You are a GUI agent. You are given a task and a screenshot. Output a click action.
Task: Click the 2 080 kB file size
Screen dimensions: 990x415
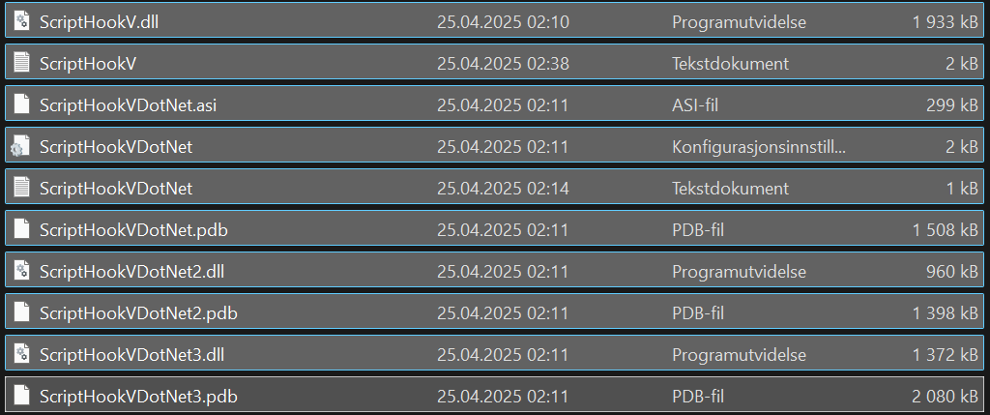click(x=945, y=397)
